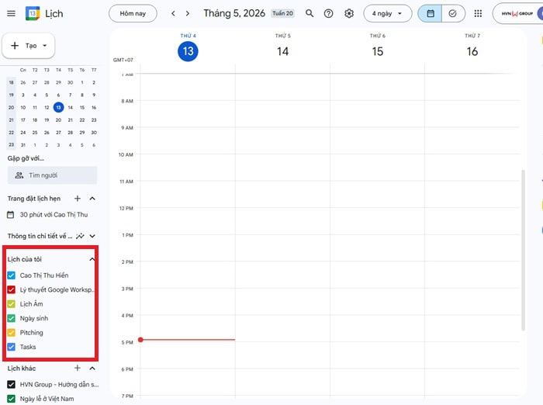543x405 pixels.
Task: Open the help question-mark icon
Action: pyautogui.click(x=328, y=13)
